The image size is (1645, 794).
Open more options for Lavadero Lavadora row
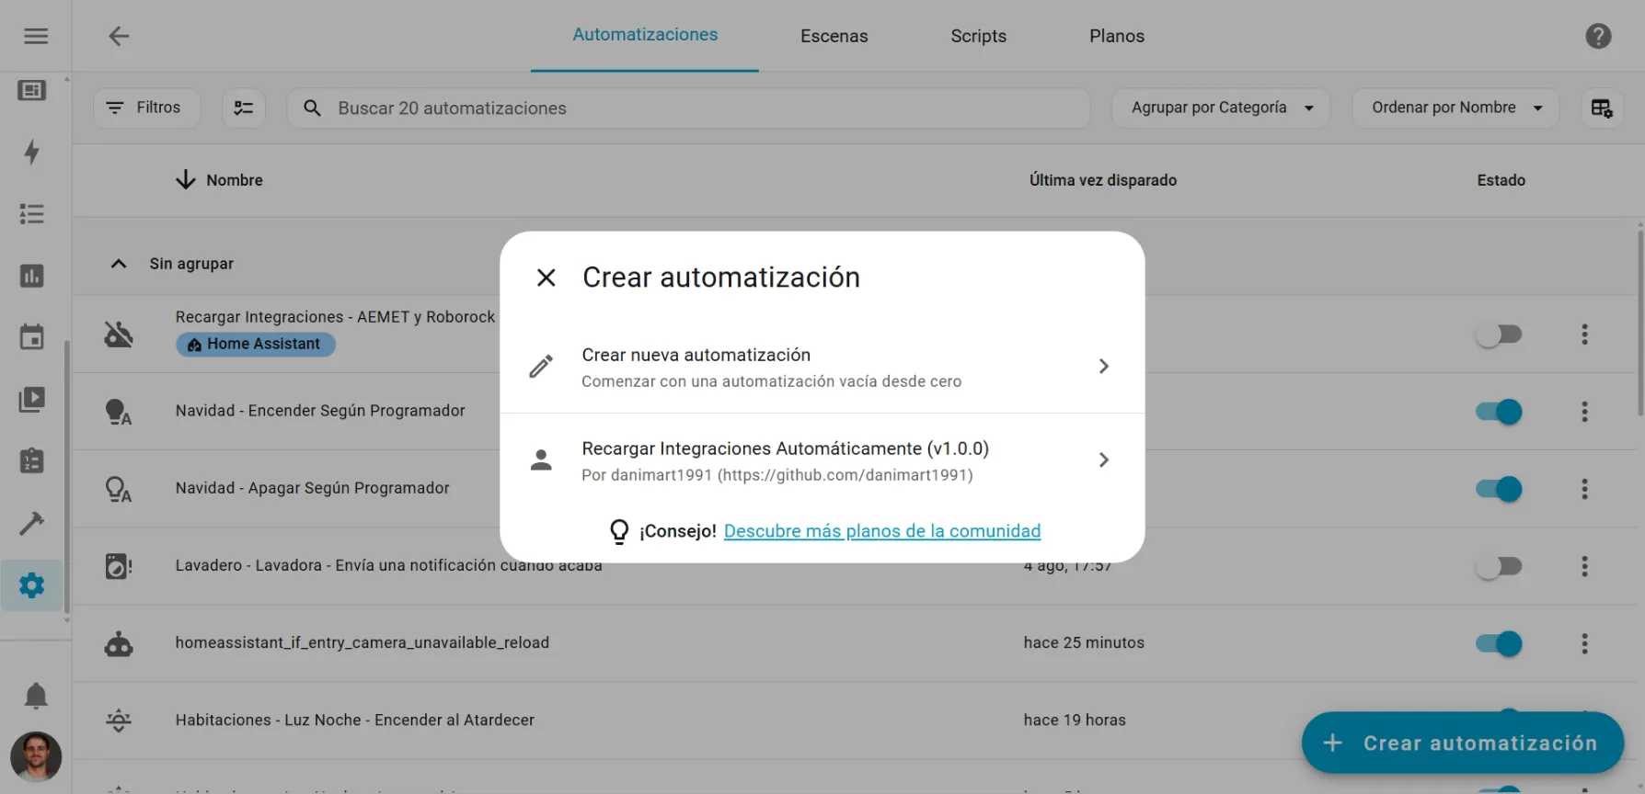(1584, 566)
